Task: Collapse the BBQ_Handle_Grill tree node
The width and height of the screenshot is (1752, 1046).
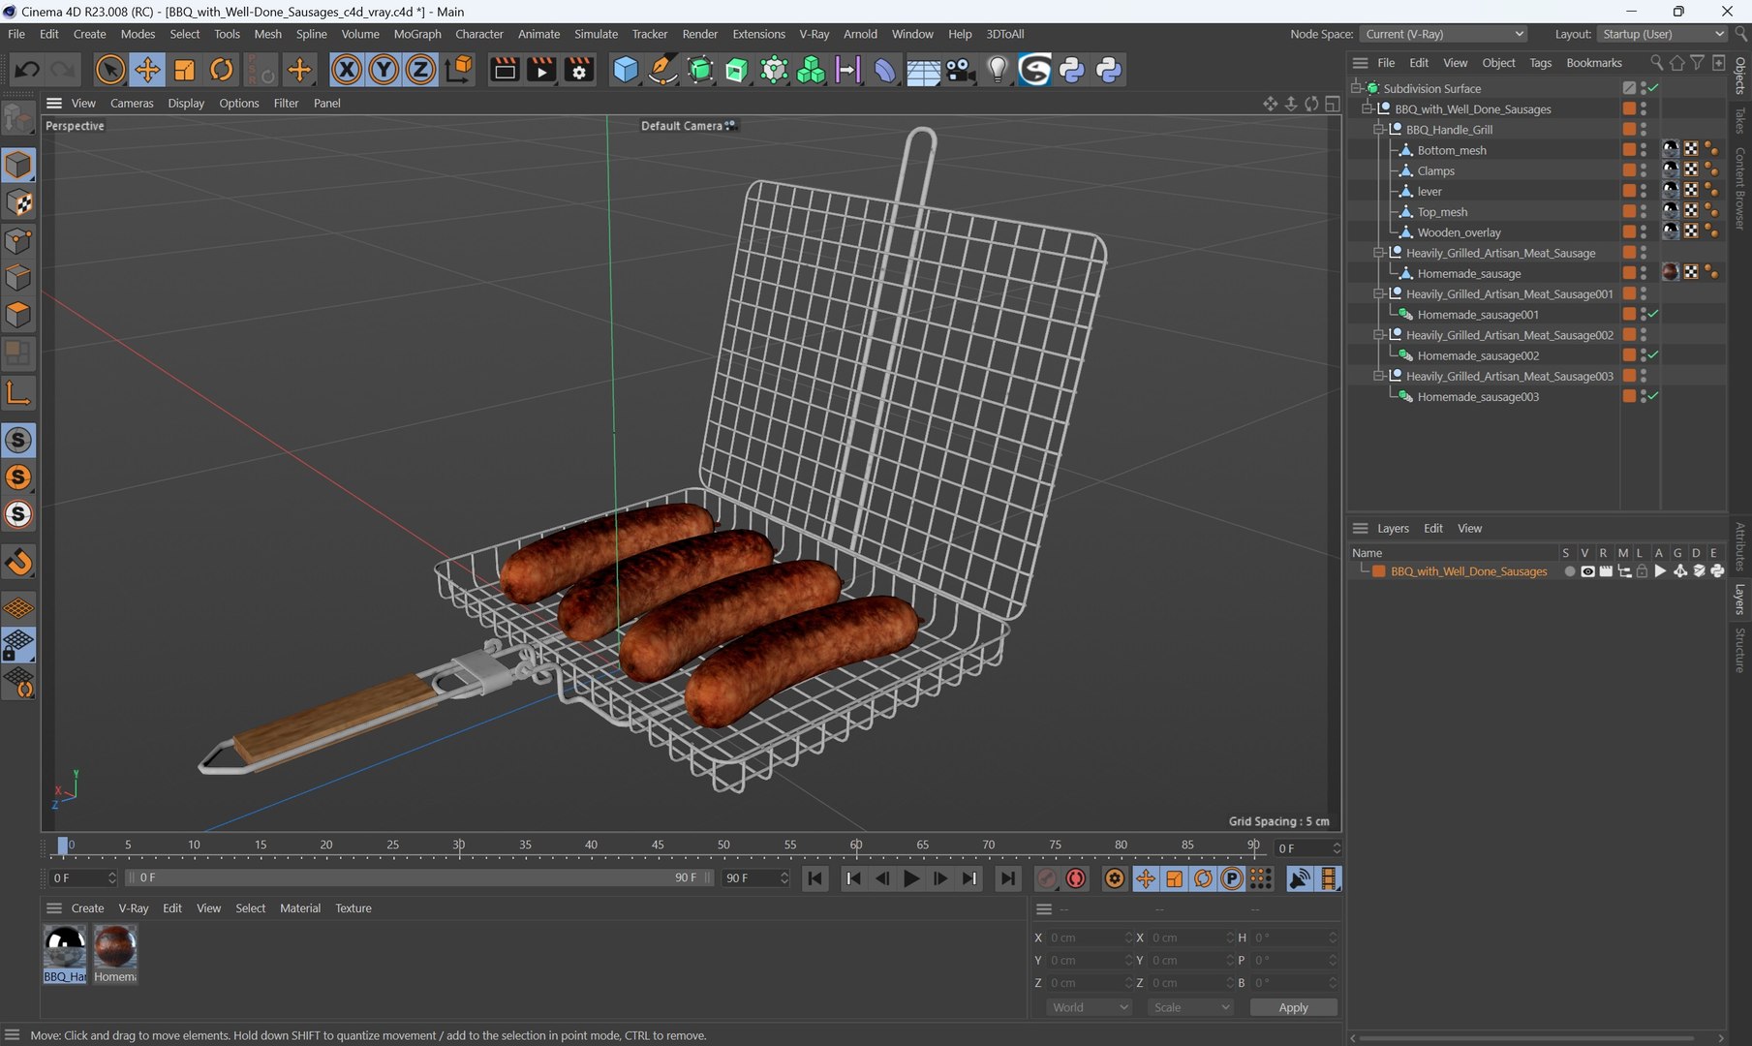Action: [x=1379, y=129]
